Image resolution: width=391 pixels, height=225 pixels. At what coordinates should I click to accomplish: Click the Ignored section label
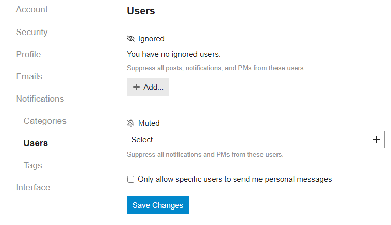[151, 39]
